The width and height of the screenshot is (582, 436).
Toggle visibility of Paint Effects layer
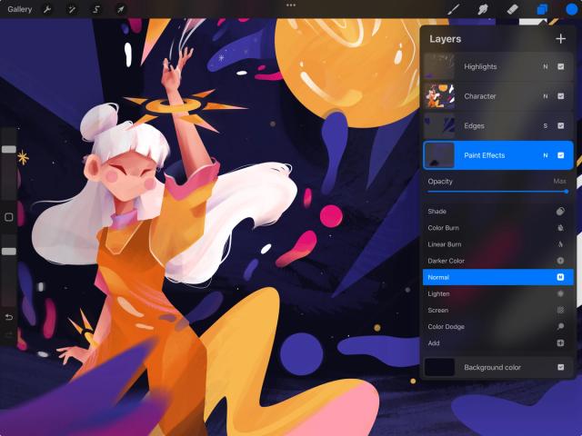pyautogui.click(x=560, y=155)
